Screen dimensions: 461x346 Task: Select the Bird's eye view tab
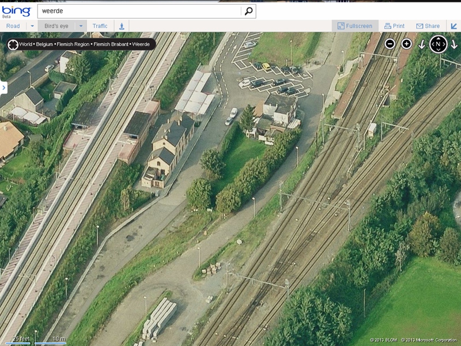56,26
